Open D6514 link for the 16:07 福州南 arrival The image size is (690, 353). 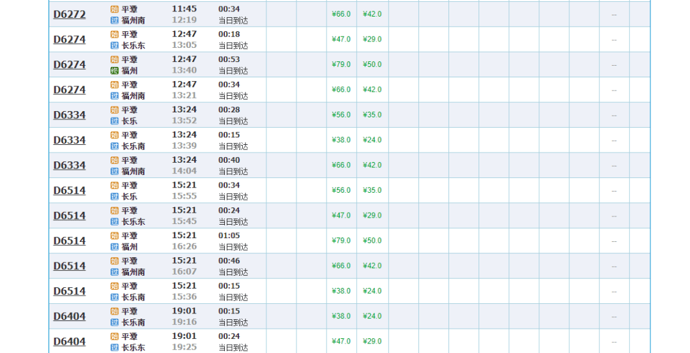coord(69,266)
